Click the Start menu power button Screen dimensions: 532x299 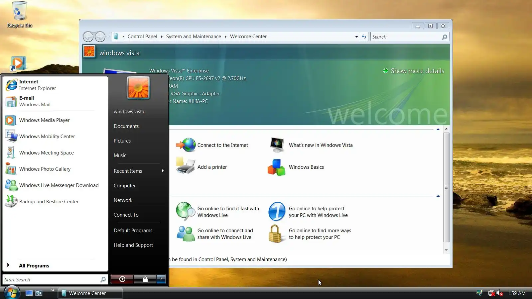122,279
